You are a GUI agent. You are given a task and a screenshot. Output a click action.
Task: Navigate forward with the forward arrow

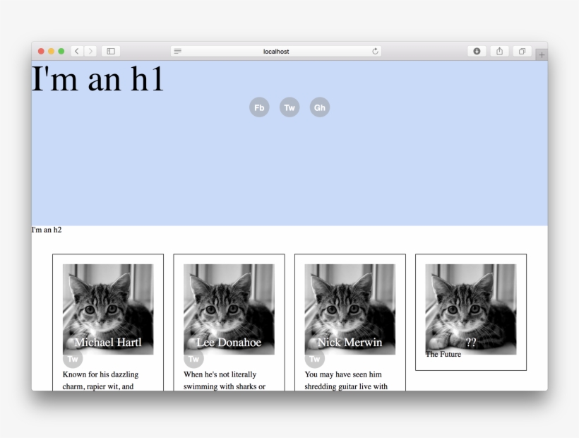coord(90,51)
